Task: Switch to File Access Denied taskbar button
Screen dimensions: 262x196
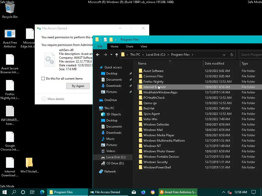Action: pos(108,192)
